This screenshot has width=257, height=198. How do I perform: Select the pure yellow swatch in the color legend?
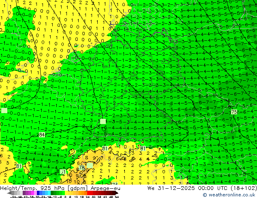(x=66, y=193)
